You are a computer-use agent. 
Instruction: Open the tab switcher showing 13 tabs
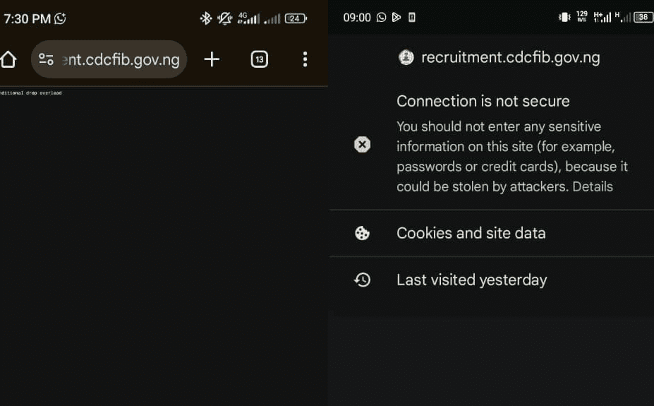point(259,59)
